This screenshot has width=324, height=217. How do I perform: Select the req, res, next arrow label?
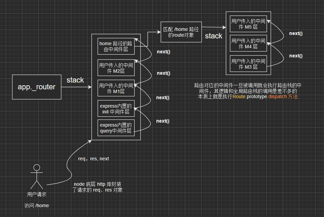pyautogui.click(x=93, y=159)
